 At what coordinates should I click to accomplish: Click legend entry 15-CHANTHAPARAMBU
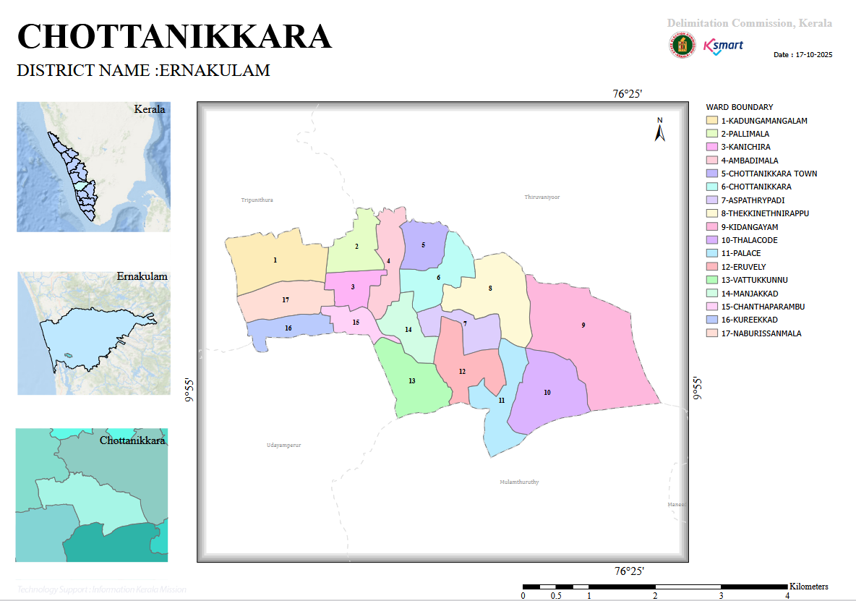point(763,307)
